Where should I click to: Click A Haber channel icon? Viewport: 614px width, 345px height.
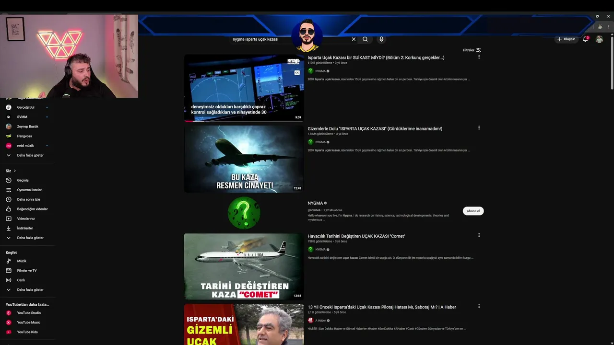click(x=310, y=321)
